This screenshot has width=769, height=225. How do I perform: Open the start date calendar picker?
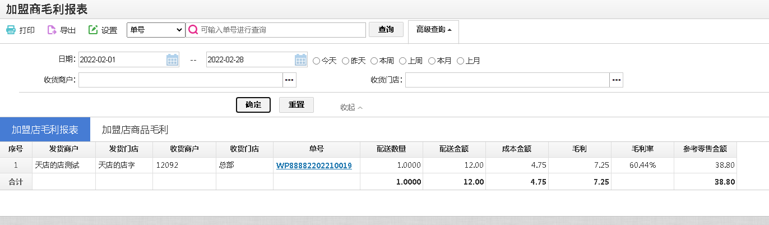tap(172, 59)
